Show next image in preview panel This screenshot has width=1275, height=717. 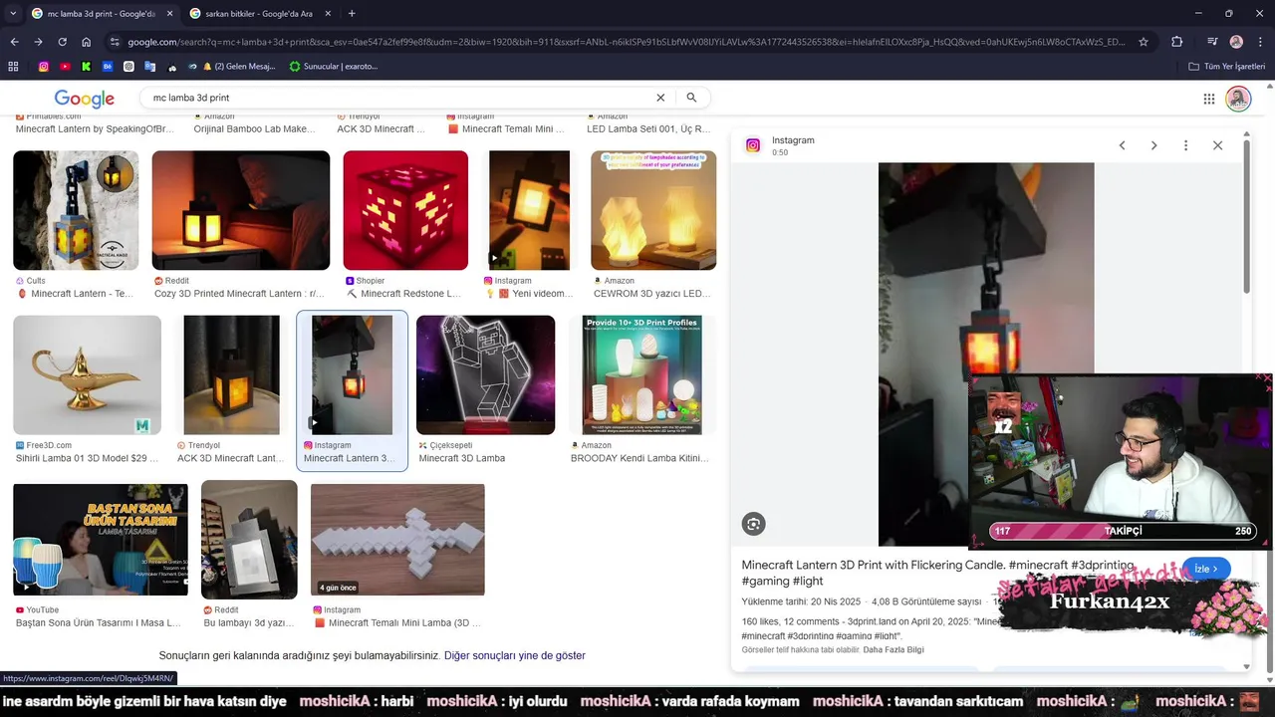click(x=1153, y=145)
